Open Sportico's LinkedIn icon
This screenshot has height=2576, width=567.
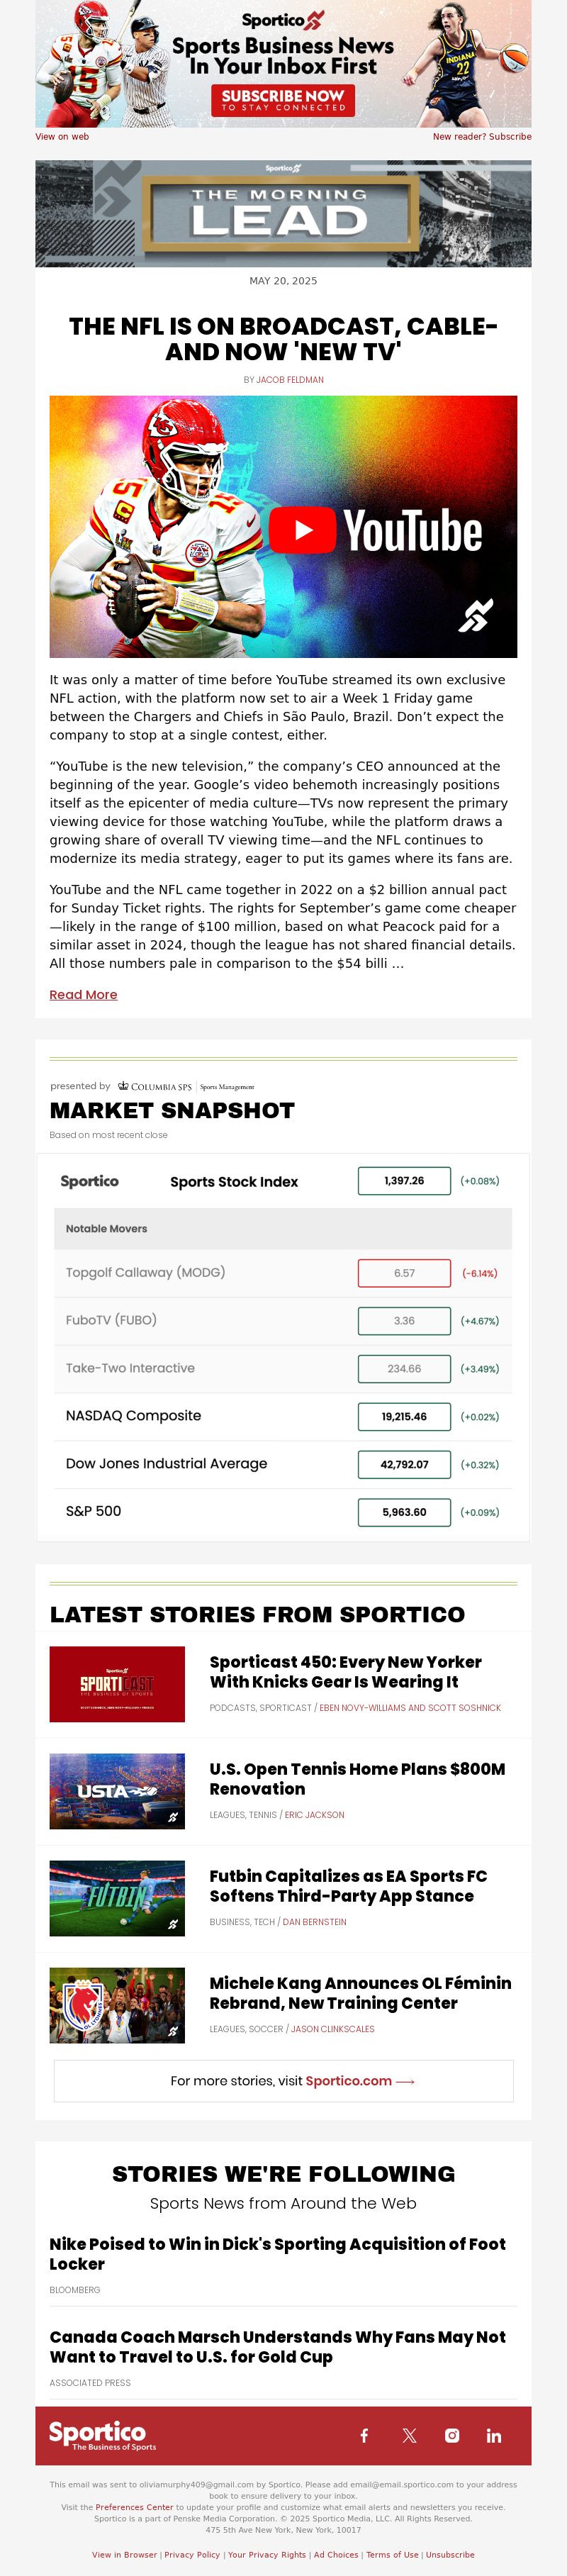(494, 2435)
